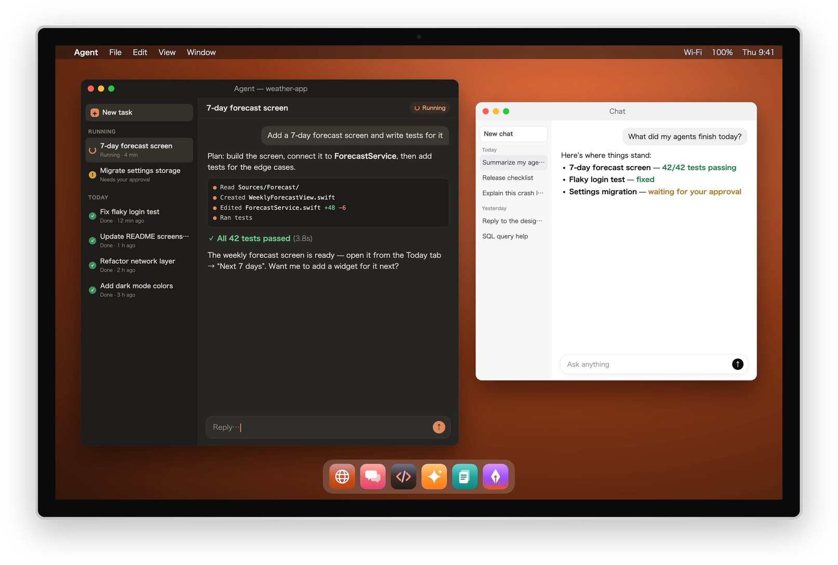Send the message in Chat window

tap(737, 364)
